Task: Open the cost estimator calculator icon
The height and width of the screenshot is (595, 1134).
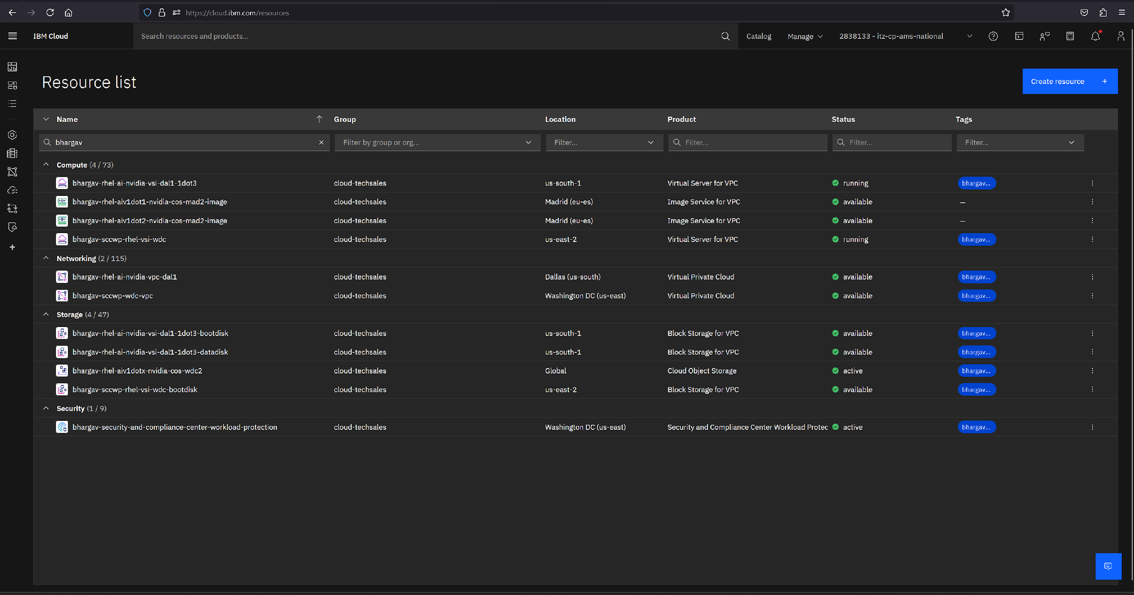Action: 1070,36
